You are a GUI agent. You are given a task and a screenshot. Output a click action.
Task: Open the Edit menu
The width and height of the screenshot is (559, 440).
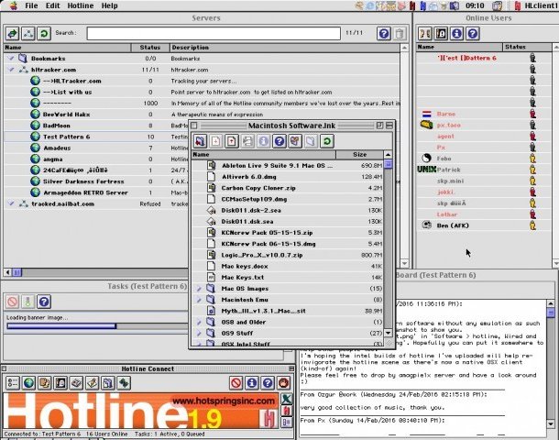(x=53, y=5)
